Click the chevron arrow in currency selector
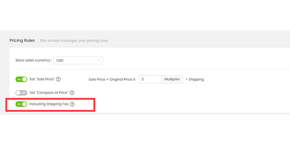This screenshot has height=145, width=290. point(99,61)
